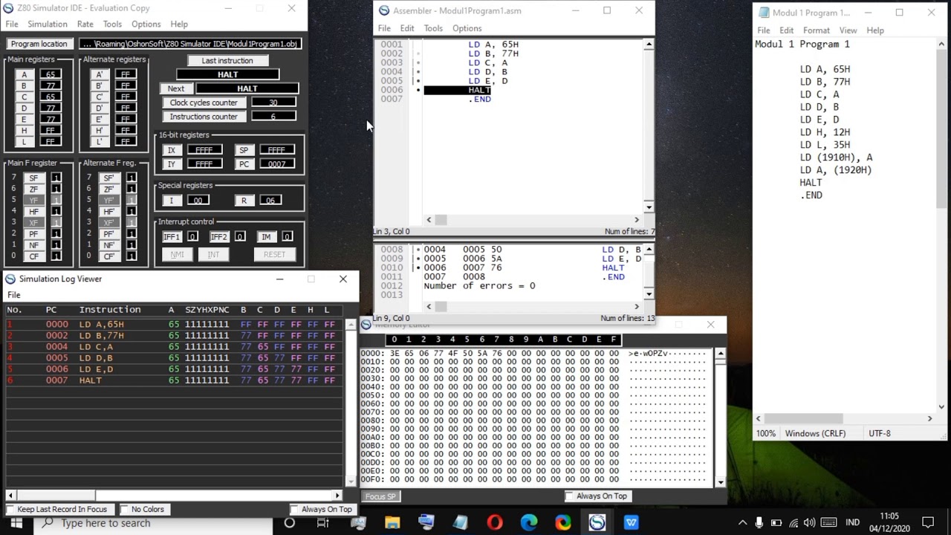Click the zoom level 100% in Notepad status bar

pyautogui.click(x=766, y=433)
